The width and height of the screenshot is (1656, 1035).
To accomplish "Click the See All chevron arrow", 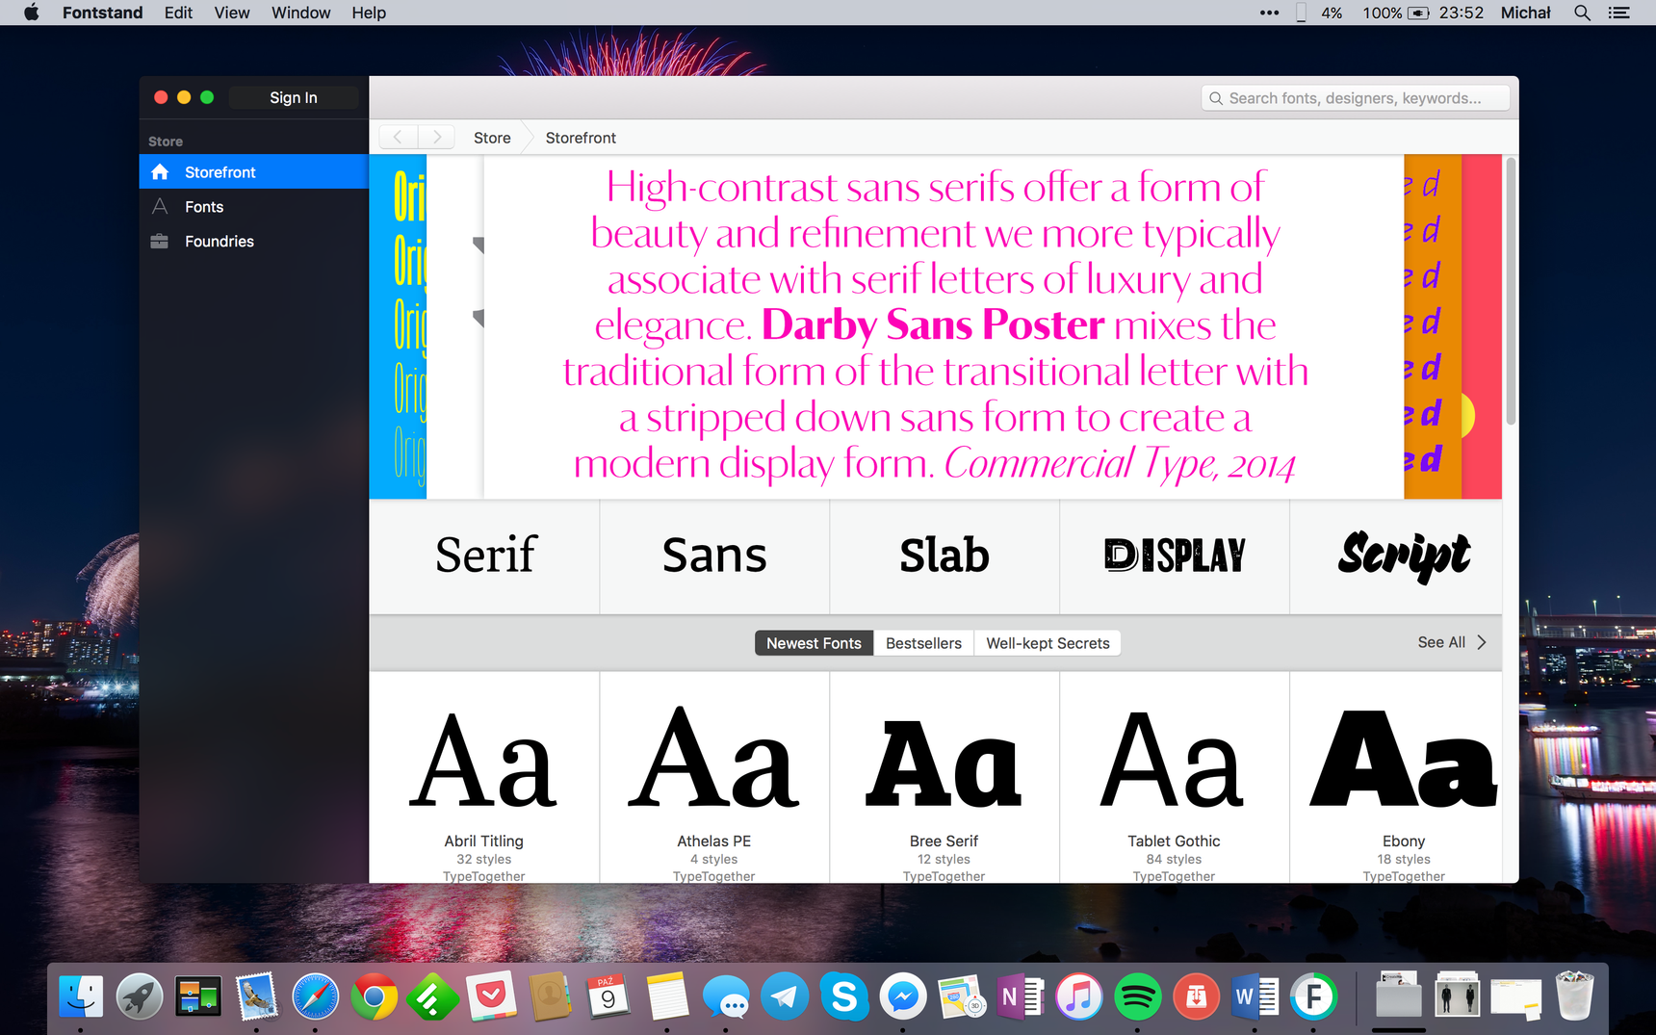I will pyautogui.click(x=1482, y=642).
